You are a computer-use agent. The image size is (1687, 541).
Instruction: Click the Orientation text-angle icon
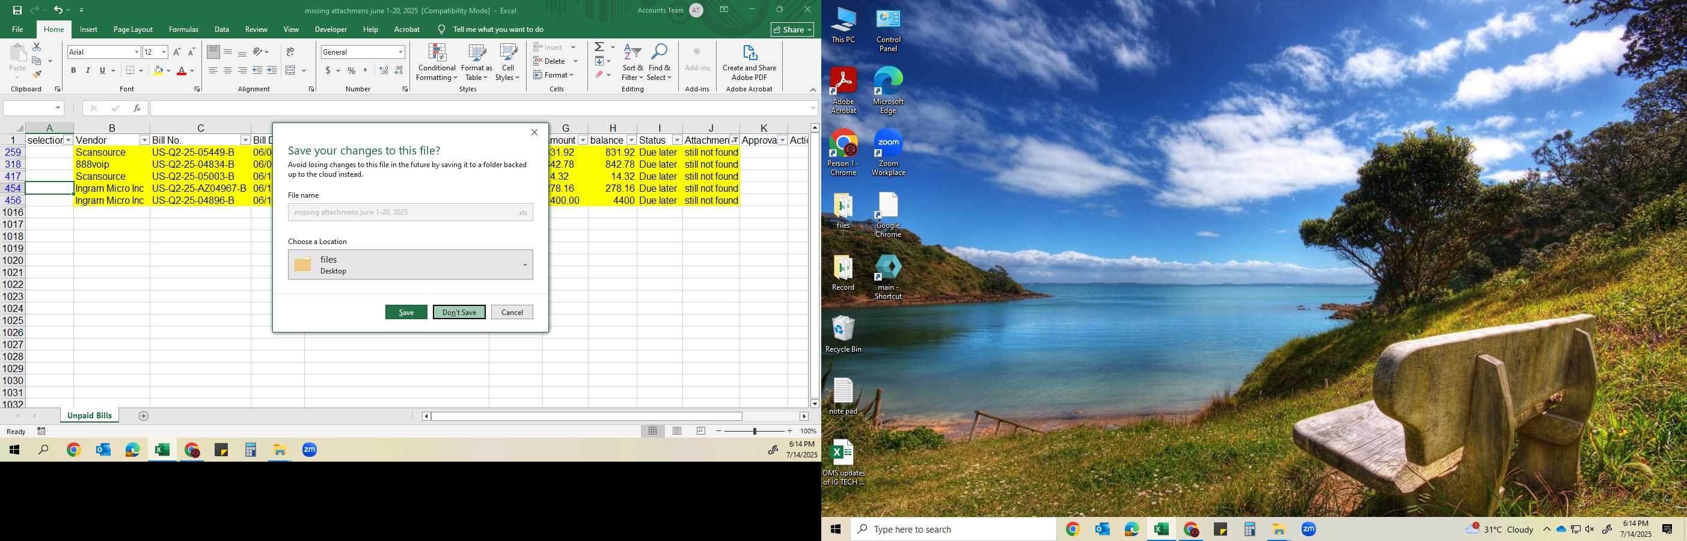pos(257,52)
